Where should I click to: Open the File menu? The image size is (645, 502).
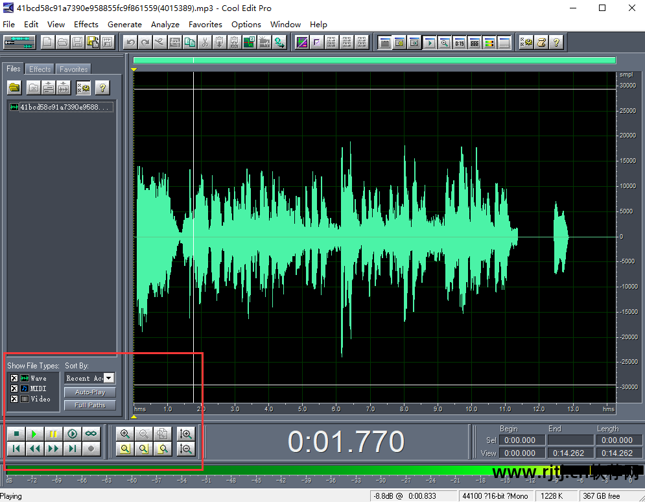8,24
